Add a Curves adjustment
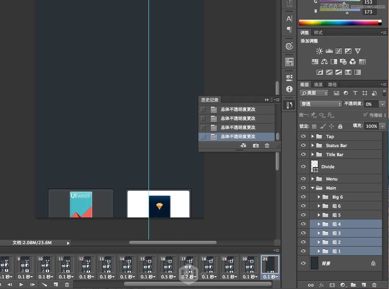This screenshot has height=289, width=389. click(x=339, y=51)
